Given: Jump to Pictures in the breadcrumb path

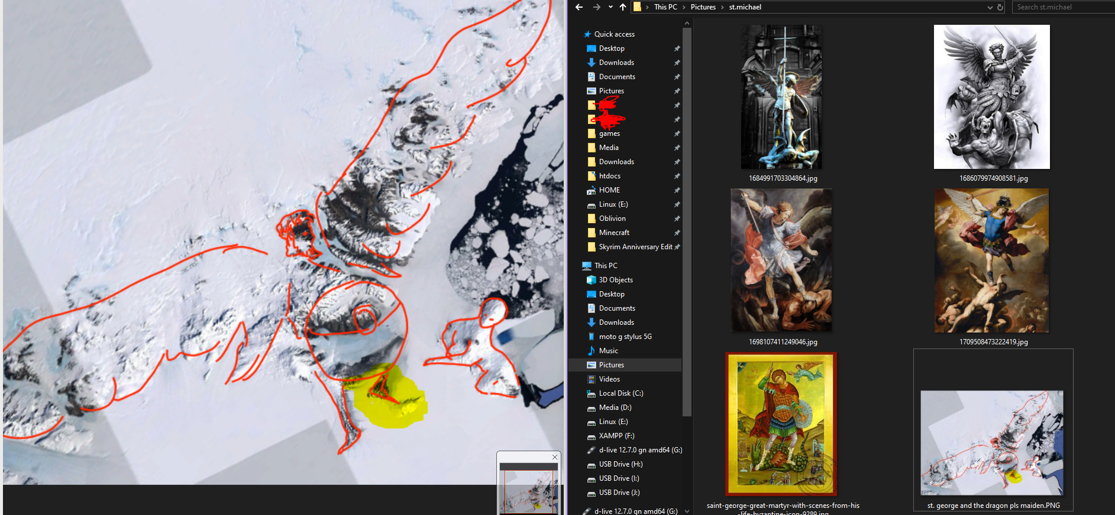Looking at the screenshot, I should (703, 7).
